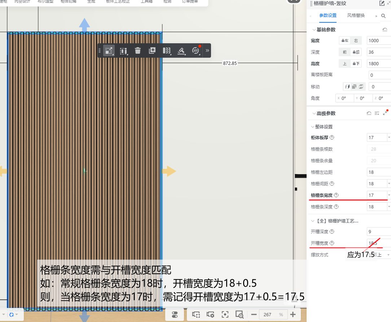Toggle the 后 lock for 深度
This screenshot has height=322, width=391.
pos(356,52)
